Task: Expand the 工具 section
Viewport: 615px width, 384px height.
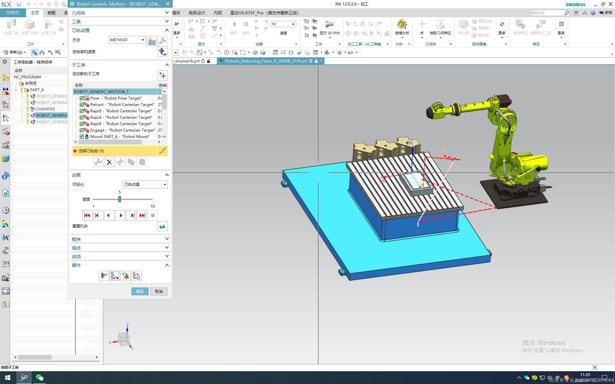Action: click(120, 21)
